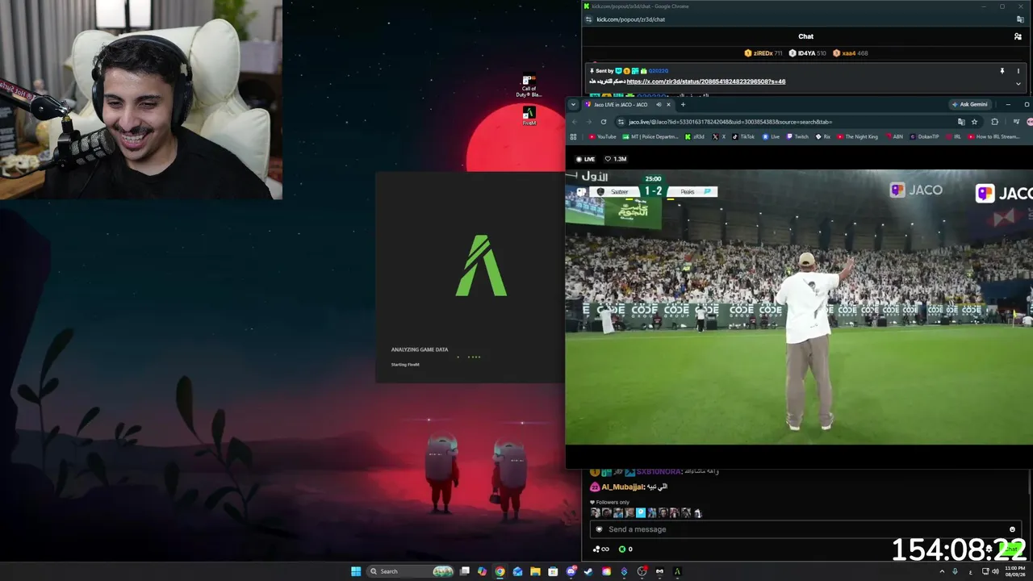Click the Ask Gemini button
This screenshot has height=581, width=1033.
click(969, 104)
